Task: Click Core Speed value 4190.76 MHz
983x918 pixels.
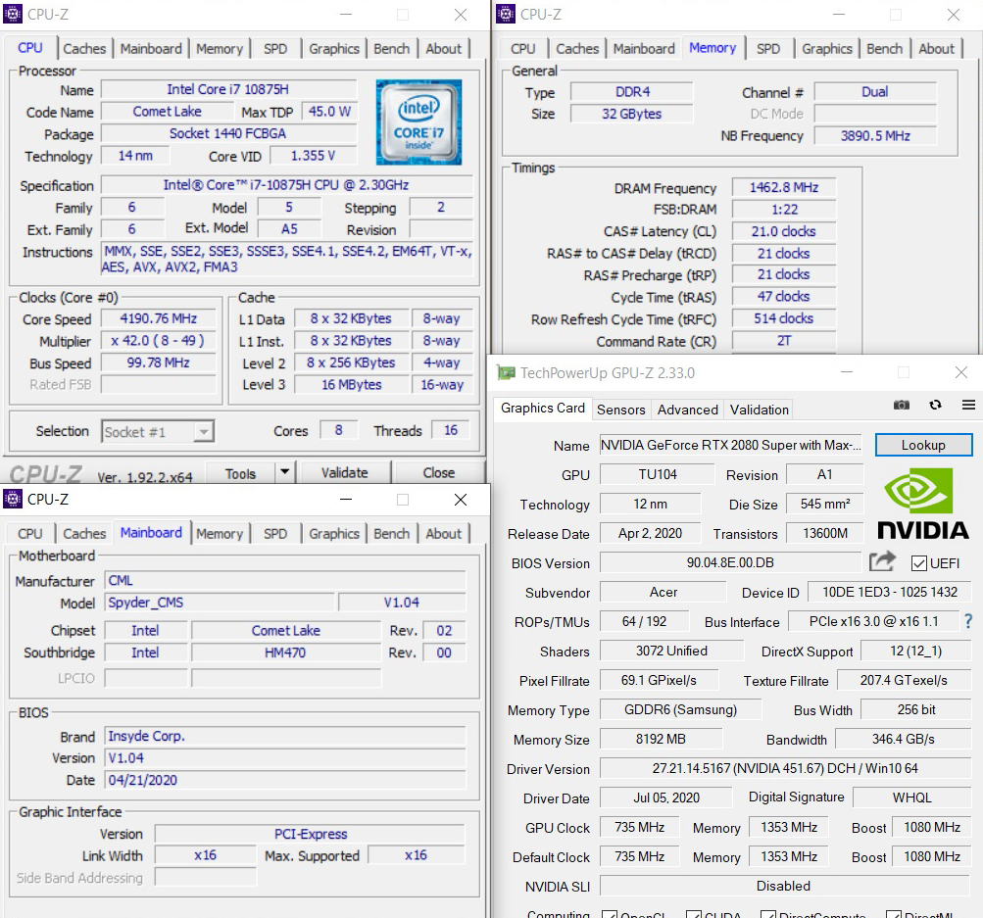Action: click(x=159, y=318)
